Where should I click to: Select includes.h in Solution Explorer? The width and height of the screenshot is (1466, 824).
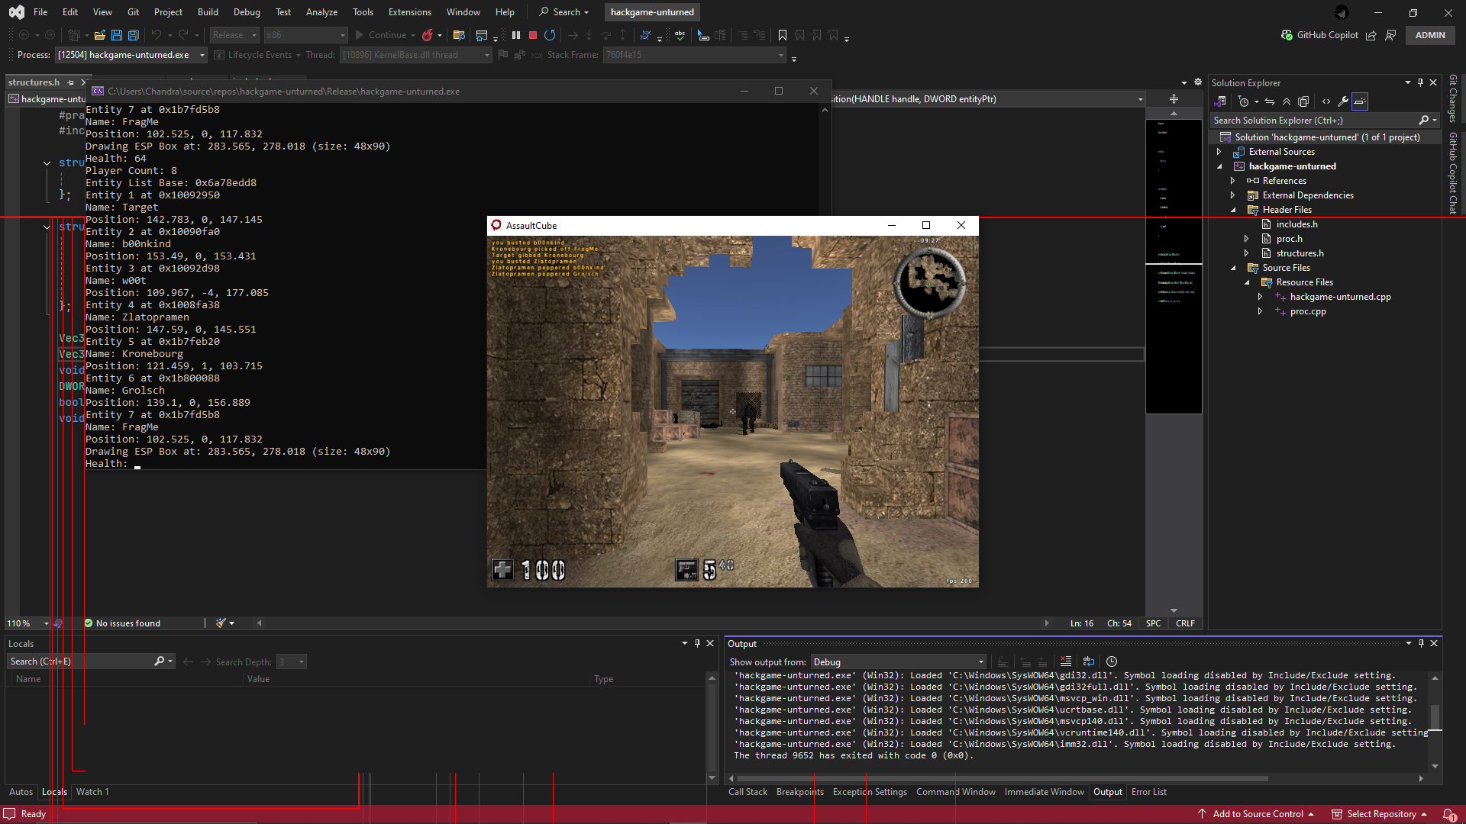1296,224
